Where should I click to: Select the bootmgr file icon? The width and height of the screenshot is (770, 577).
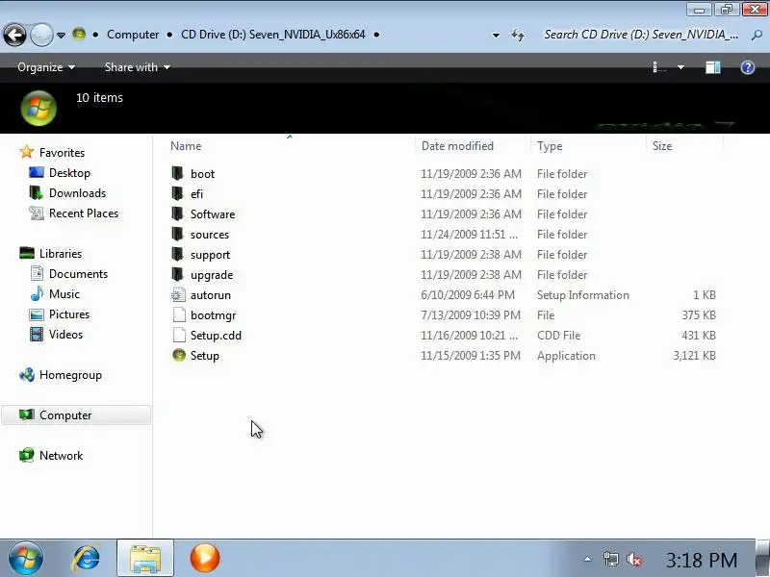[179, 314]
